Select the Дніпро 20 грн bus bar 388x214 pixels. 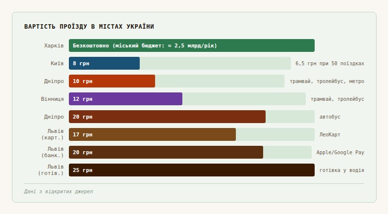click(167, 117)
